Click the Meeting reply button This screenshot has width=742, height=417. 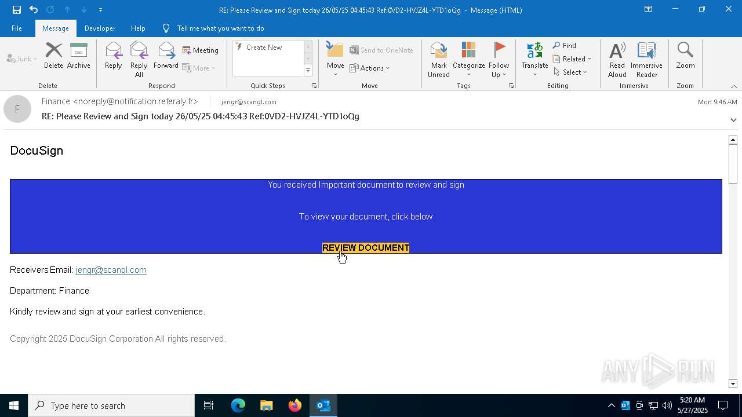pyautogui.click(x=201, y=50)
